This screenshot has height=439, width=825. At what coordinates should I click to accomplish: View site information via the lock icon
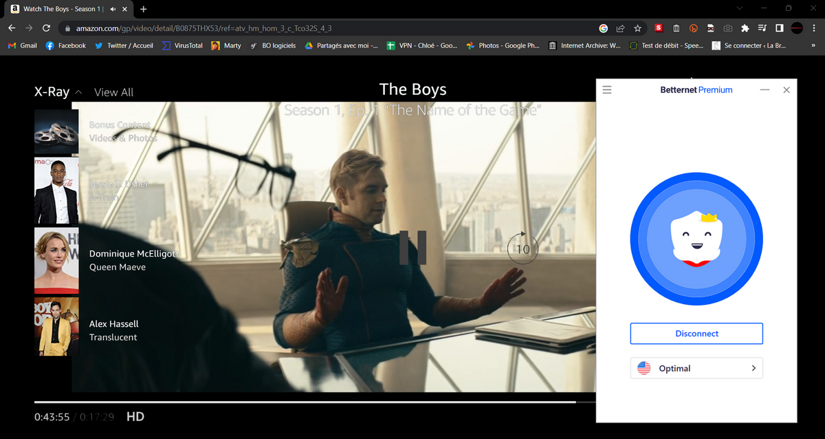(67, 28)
